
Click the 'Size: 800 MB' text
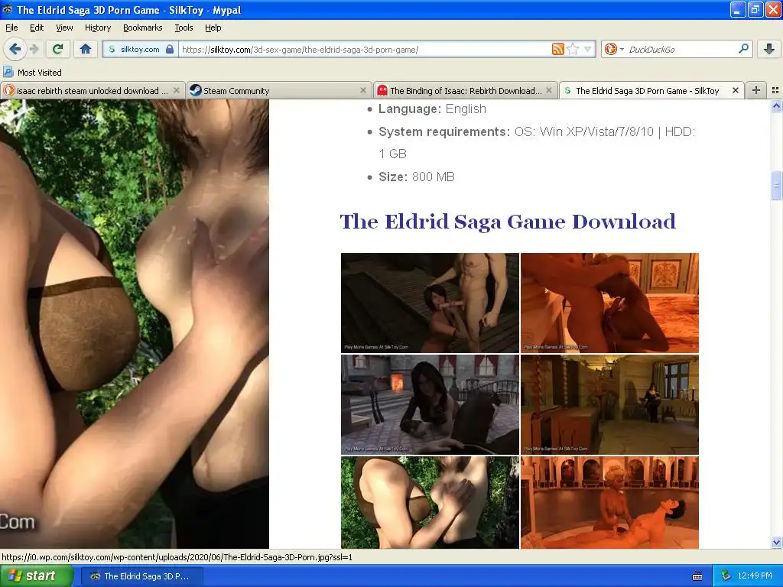click(x=417, y=177)
